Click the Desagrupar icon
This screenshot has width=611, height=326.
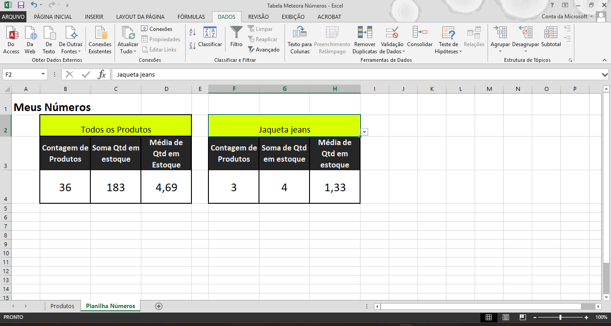[x=526, y=33]
